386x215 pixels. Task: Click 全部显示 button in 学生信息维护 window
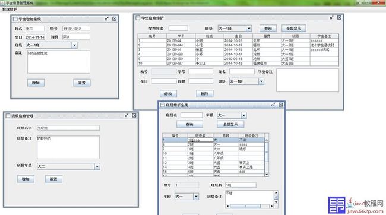click(x=294, y=29)
